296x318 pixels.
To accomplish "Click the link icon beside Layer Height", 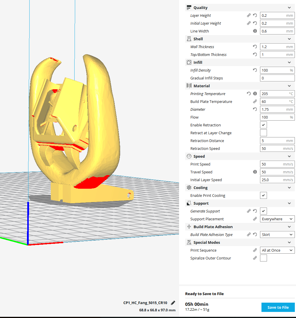I will click(x=249, y=15).
